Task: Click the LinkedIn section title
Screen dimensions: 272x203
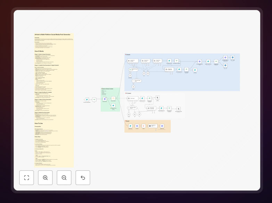Action: pos(128,54)
